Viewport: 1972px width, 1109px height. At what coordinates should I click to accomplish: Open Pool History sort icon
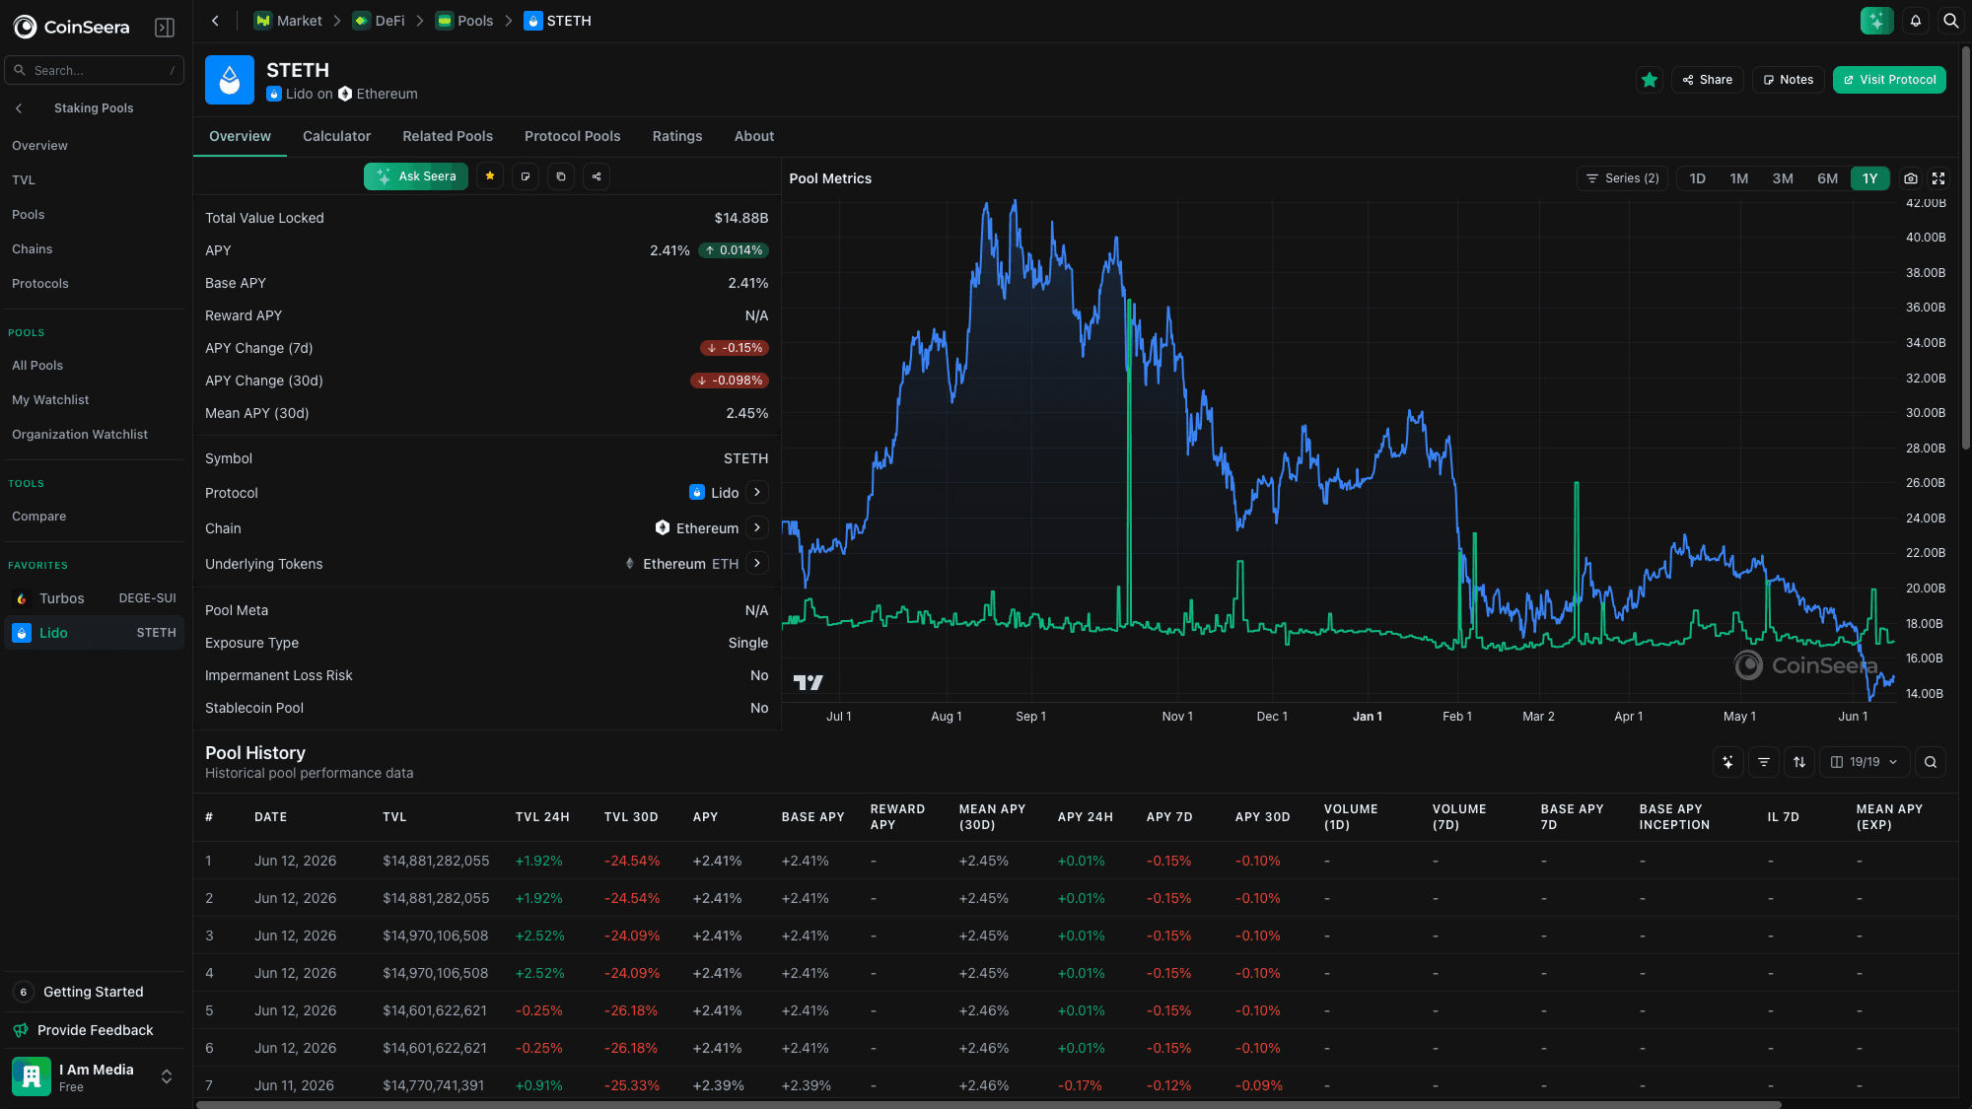pyautogui.click(x=1799, y=762)
